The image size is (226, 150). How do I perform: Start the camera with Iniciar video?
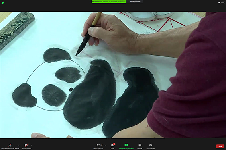click(27, 146)
